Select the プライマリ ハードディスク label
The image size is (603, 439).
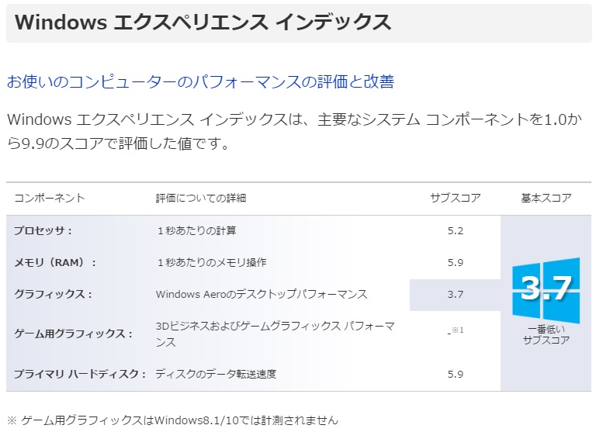click(79, 374)
